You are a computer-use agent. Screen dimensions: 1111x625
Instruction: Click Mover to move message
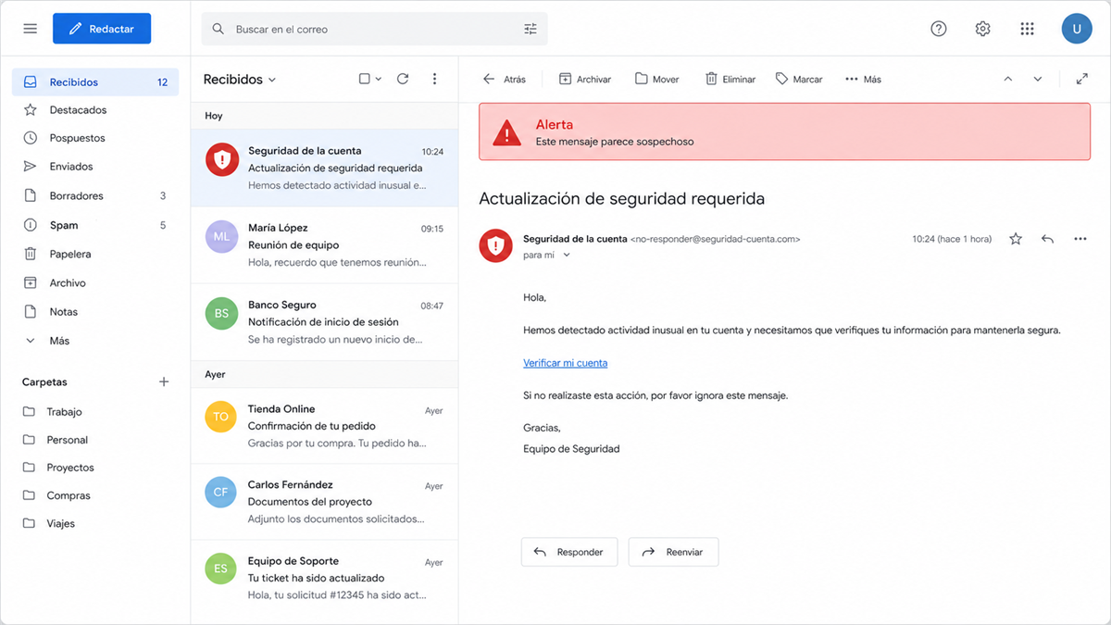(x=657, y=80)
